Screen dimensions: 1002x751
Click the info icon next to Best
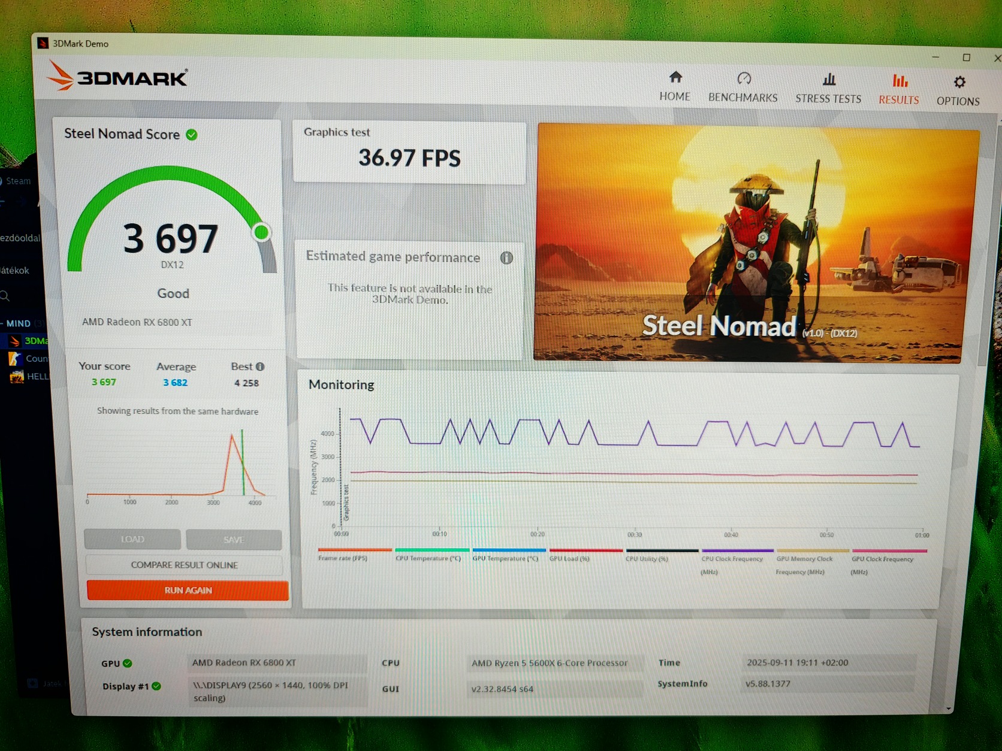click(x=260, y=367)
